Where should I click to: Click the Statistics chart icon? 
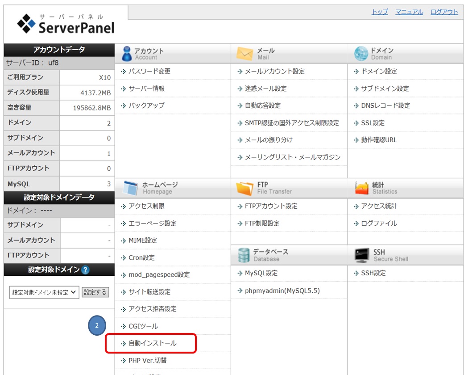[361, 188]
